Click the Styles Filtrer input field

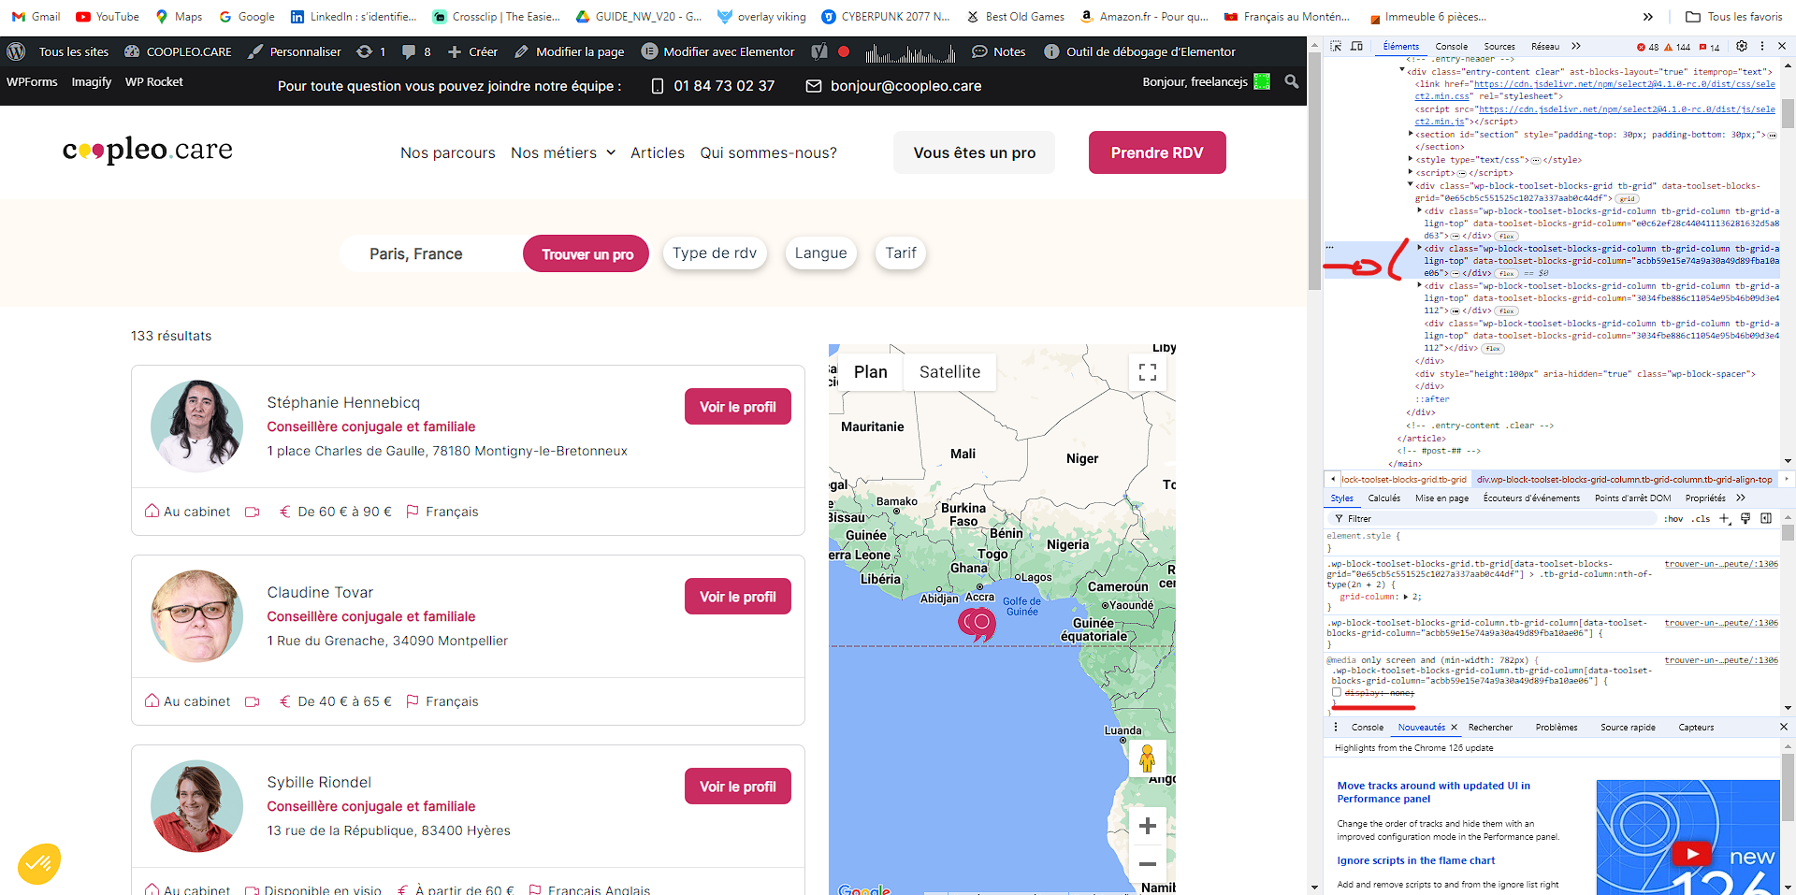1493,518
